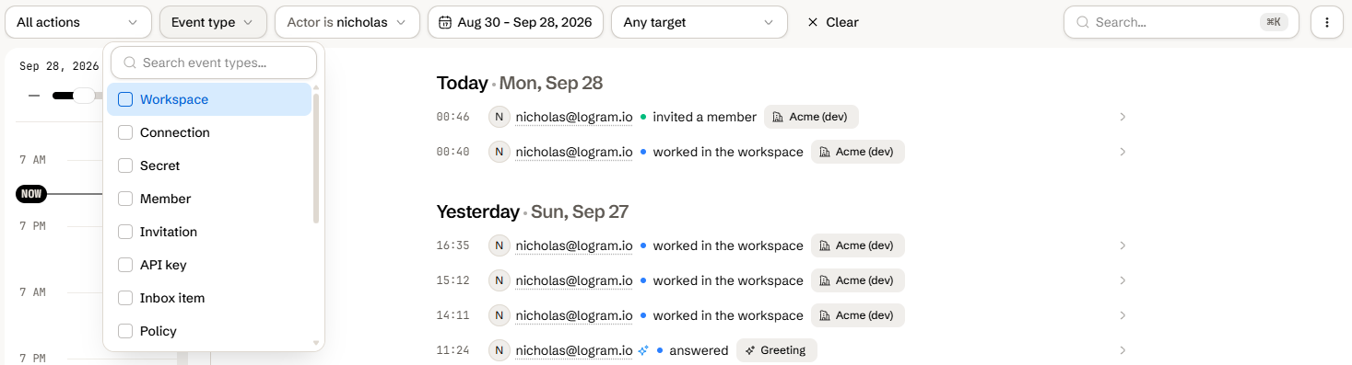The width and height of the screenshot is (1352, 365).
Task: Open the Any target dropdown
Action: tap(699, 22)
